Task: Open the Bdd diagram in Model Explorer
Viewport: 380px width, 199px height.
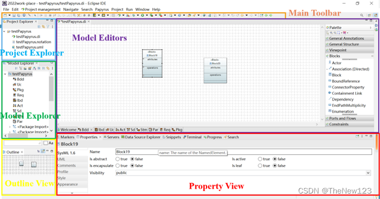Action: pyautogui.click(x=19, y=79)
